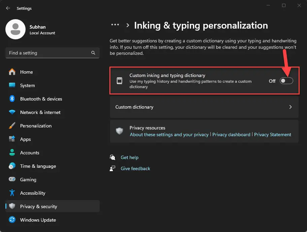Click the Bluetooth icon in sidebar
The width and height of the screenshot is (307, 232).
[12, 99]
